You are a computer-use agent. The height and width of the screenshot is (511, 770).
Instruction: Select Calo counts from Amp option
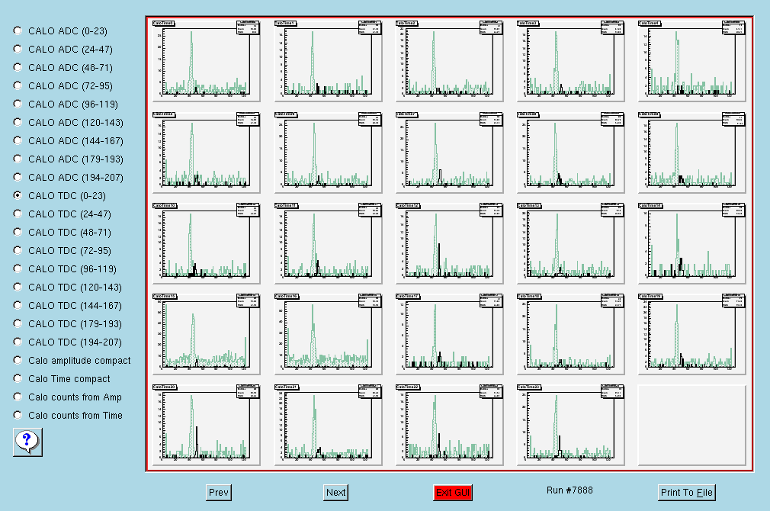[x=18, y=397]
